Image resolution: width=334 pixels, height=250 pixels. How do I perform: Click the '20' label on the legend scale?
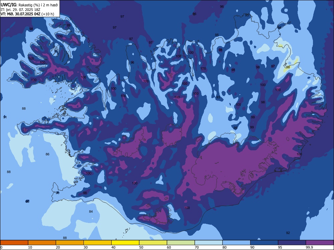[58, 247]
